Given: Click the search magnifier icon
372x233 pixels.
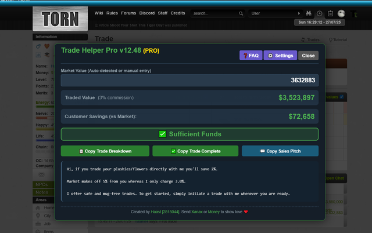Looking at the screenshot, I should pos(241,13).
